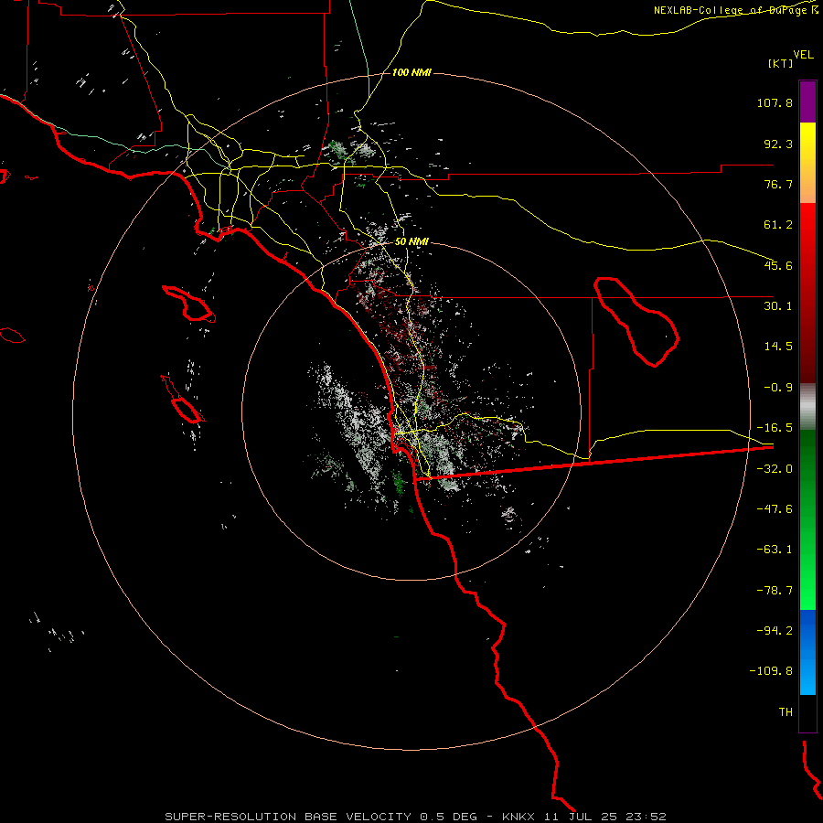
Task: Click the 14.5 velocity scale value
Action: click(x=778, y=347)
